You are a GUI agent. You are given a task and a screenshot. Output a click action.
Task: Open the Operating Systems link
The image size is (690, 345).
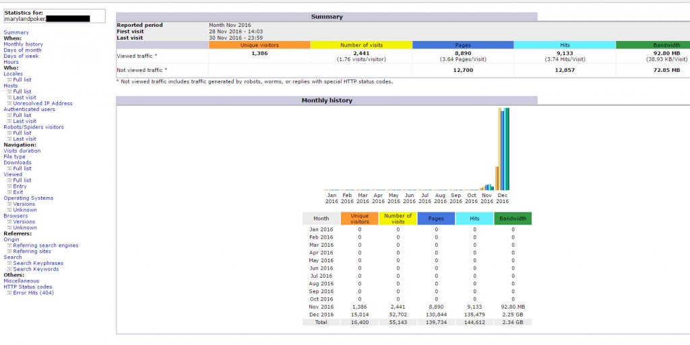[28, 198]
